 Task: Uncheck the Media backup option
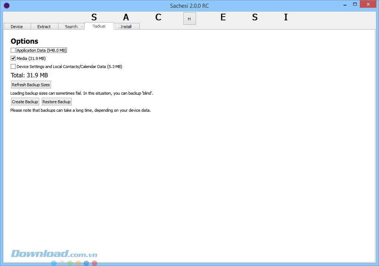pyautogui.click(x=13, y=58)
